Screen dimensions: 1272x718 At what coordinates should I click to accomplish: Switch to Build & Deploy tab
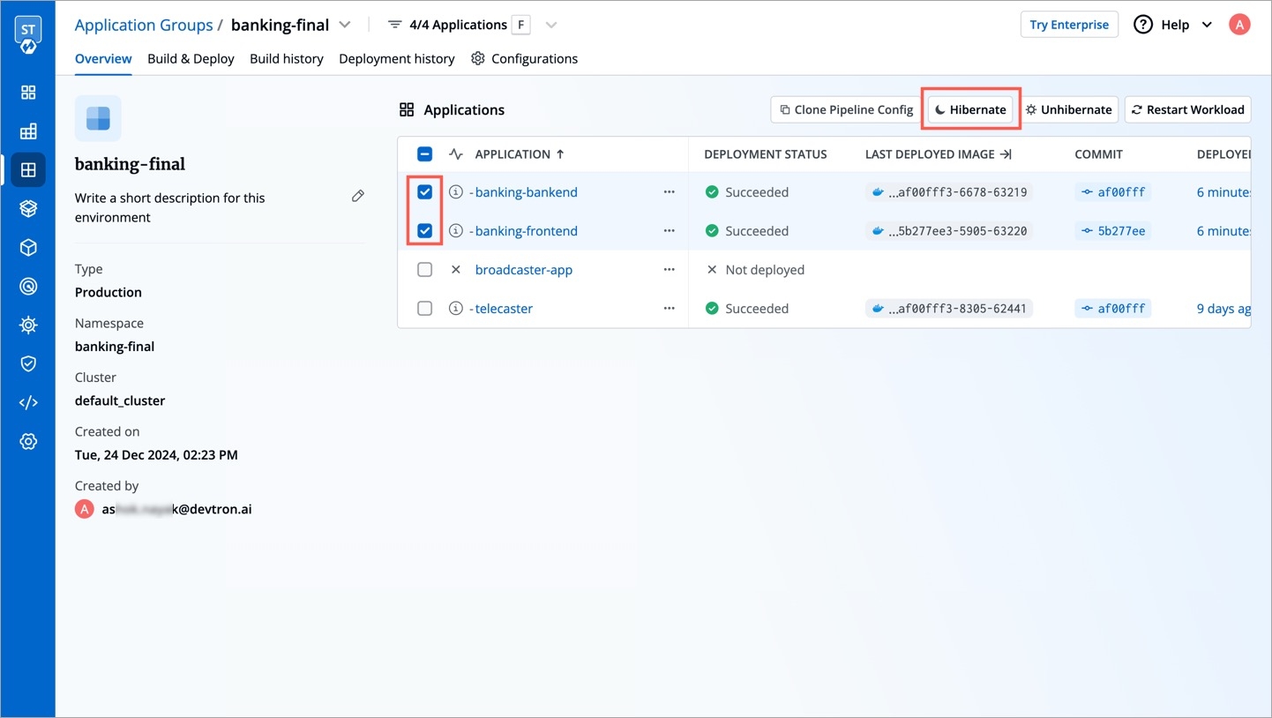191,58
